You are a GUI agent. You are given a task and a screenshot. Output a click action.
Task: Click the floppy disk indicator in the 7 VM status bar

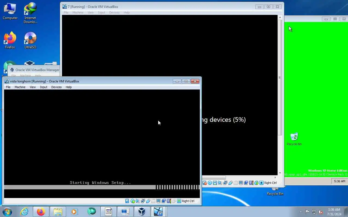click(215, 183)
